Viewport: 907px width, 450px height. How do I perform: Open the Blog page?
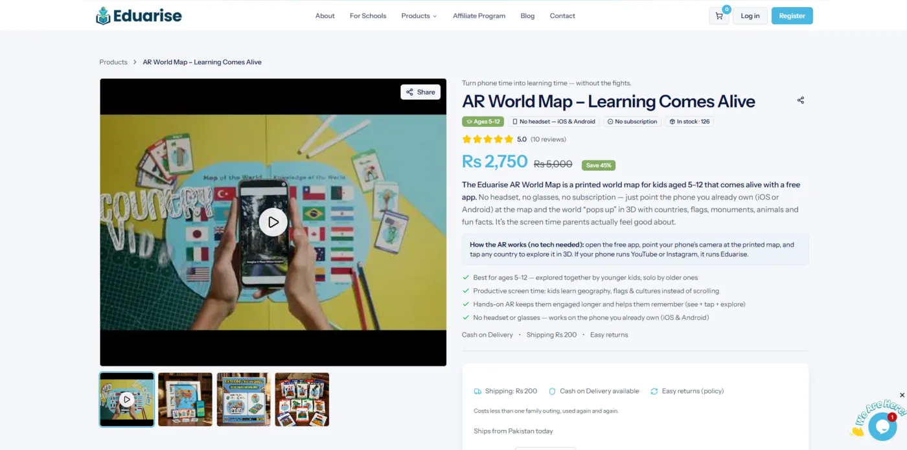(x=527, y=16)
